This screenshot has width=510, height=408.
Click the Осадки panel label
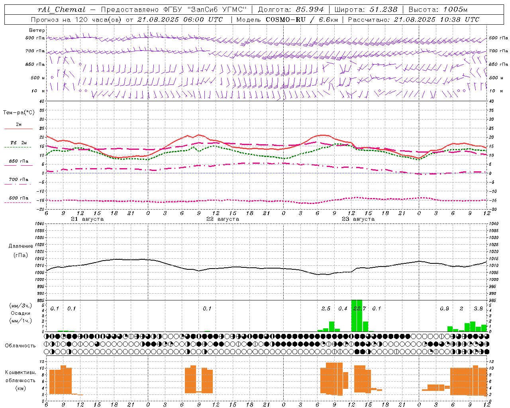[x=21, y=313]
